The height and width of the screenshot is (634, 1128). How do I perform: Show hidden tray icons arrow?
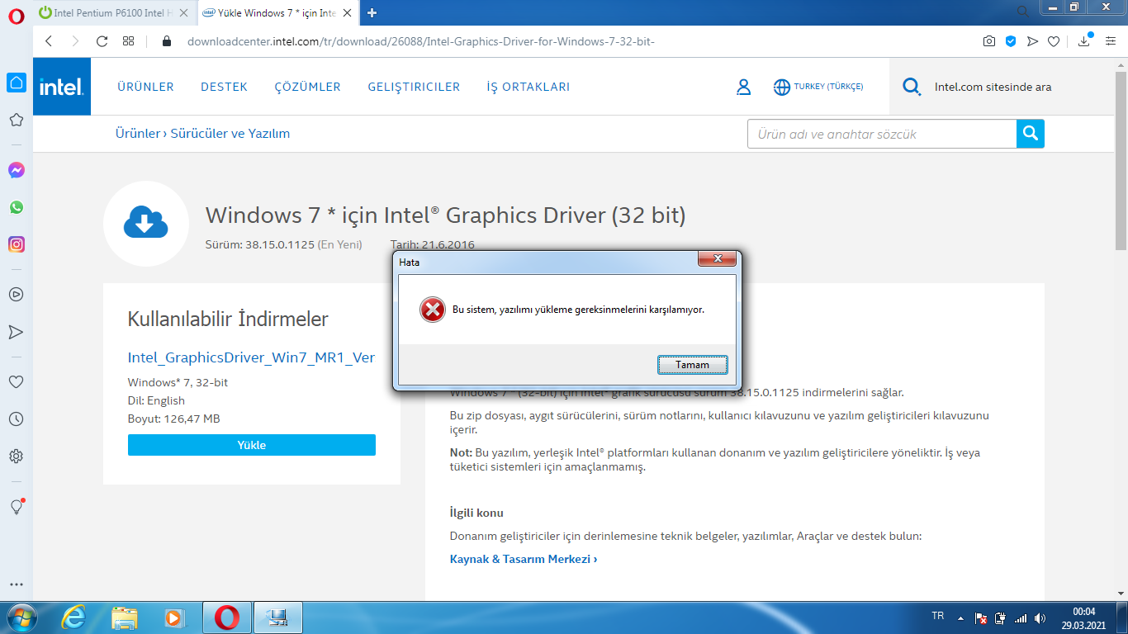pyautogui.click(x=960, y=617)
